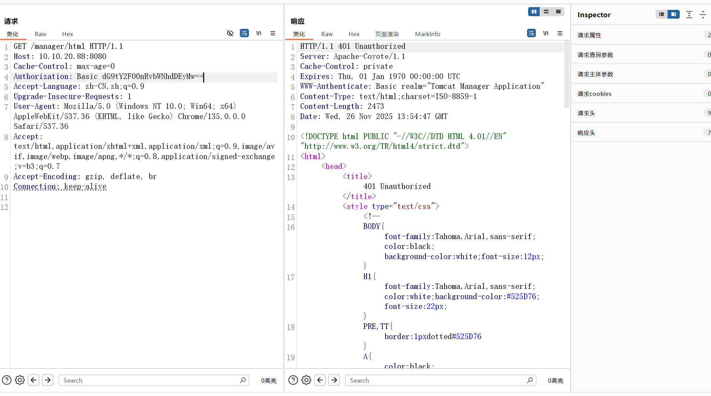Open the 页面渲染 response tab
Image resolution: width=711 pixels, height=396 pixels.
click(387, 34)
